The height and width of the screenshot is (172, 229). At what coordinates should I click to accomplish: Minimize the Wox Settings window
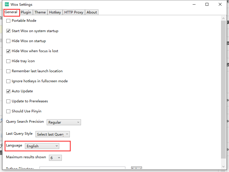click(194, 4)
